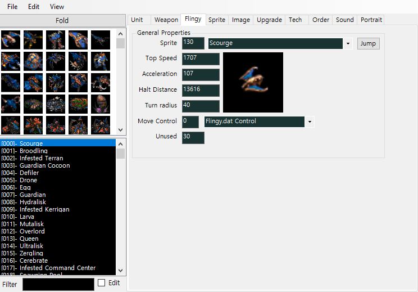
Task: Select [011]- Mutalisk in the list
Action: pos(58,224)
